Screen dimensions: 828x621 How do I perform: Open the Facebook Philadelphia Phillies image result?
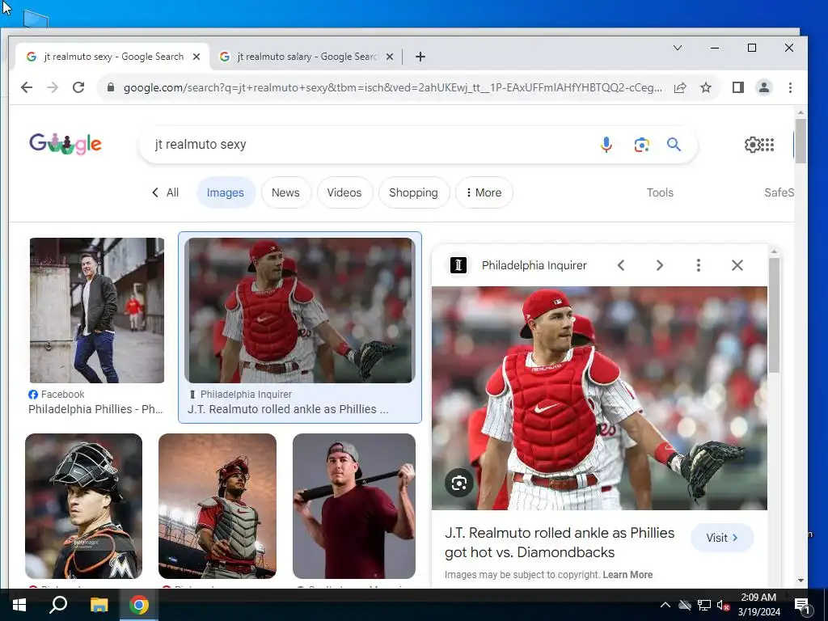tap(97, 310)
